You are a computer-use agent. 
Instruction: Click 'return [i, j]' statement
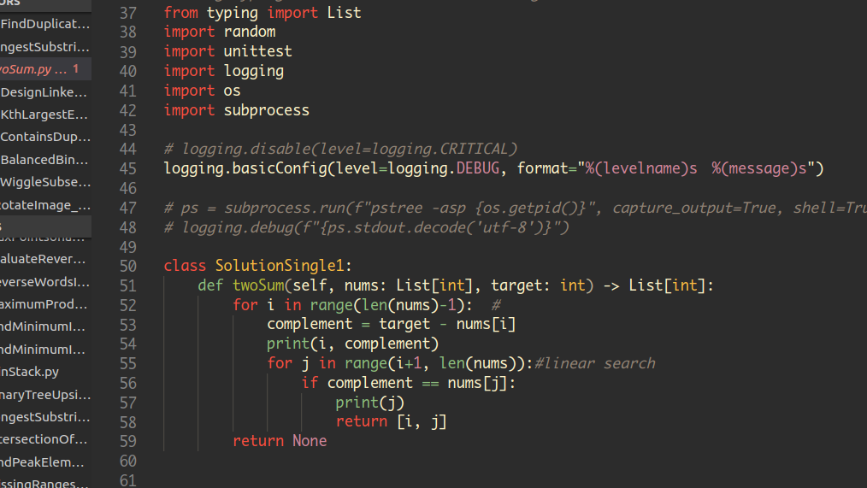click(391, 421)
